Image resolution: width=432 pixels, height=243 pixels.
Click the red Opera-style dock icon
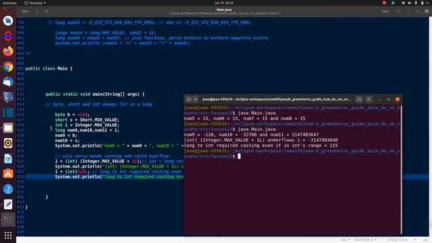point(8,36)
